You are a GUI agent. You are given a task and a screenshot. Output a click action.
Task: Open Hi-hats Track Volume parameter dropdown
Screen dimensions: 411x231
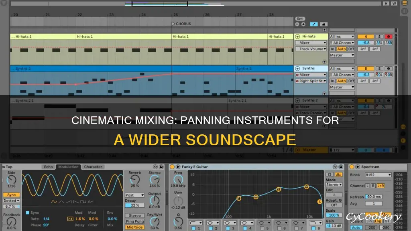tap(311, 49)
